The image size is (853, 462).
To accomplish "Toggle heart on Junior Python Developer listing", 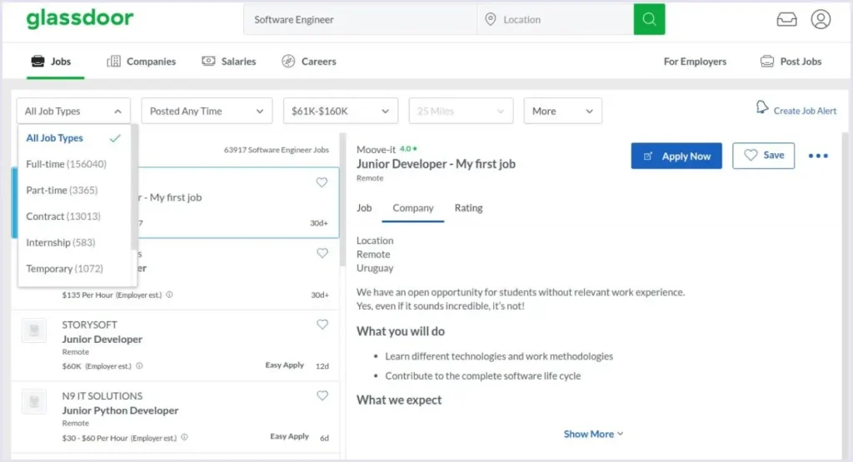I will point(322,395).
